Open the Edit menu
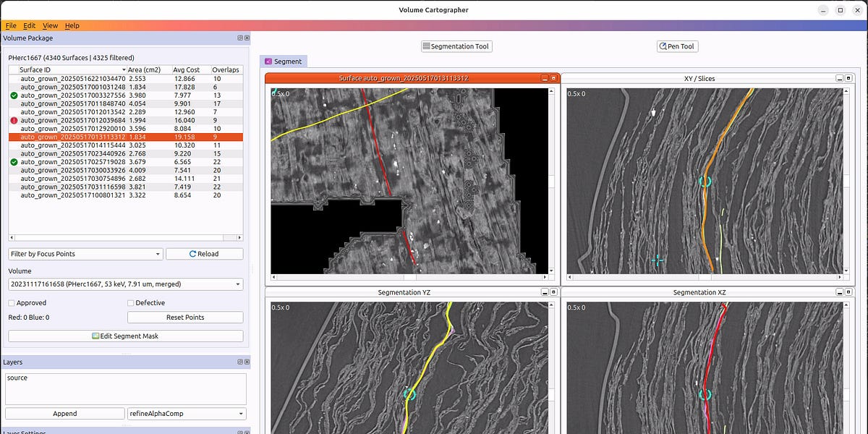Image resolution: width=868 pixels, height=434 pixels. [x=30, y=26]
